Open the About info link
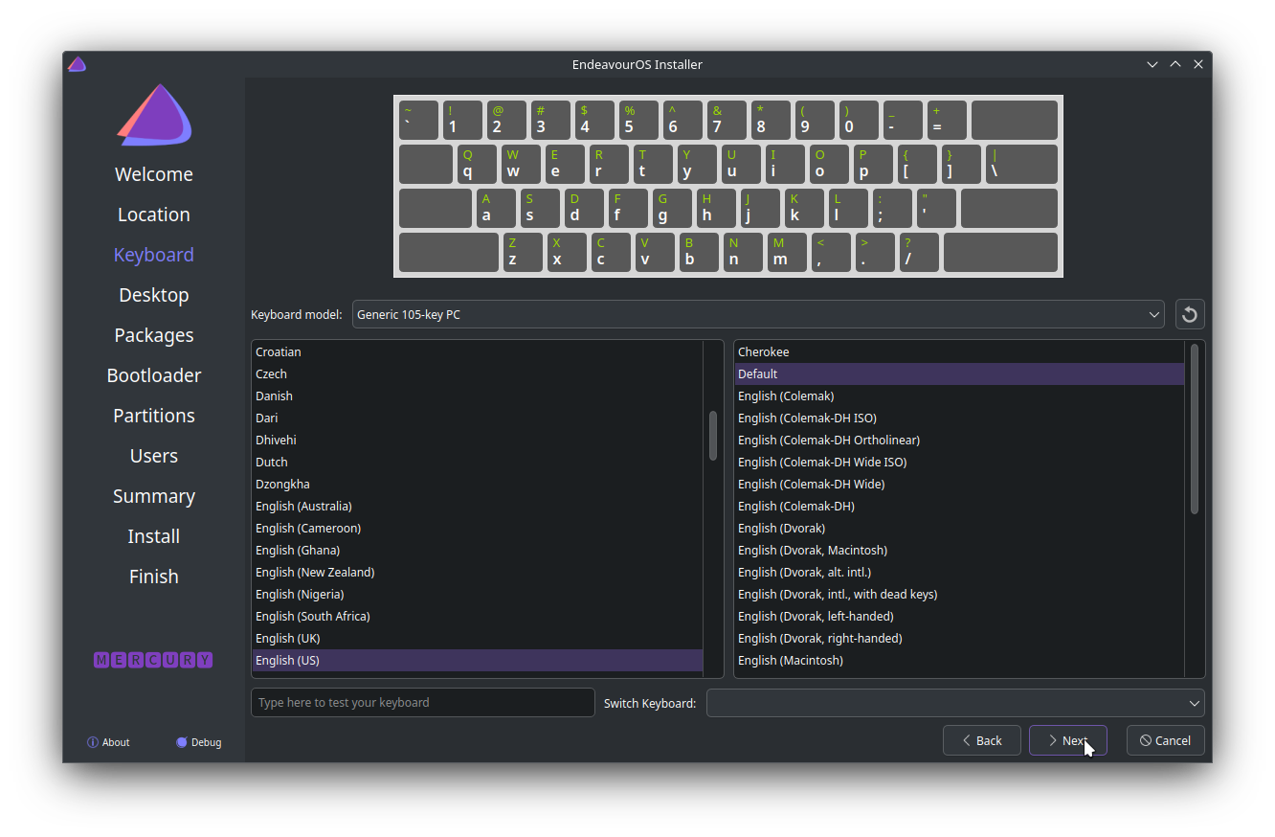 [x=108, y=742]
